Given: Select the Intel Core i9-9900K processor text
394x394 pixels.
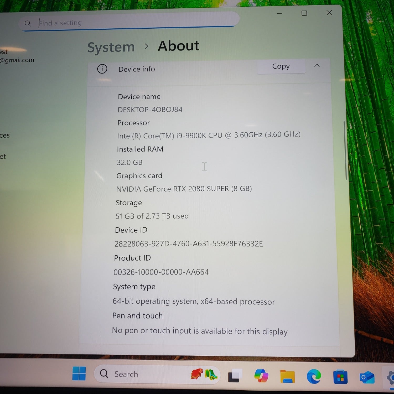Looking at the screenshot, I should tap(209, 135).
